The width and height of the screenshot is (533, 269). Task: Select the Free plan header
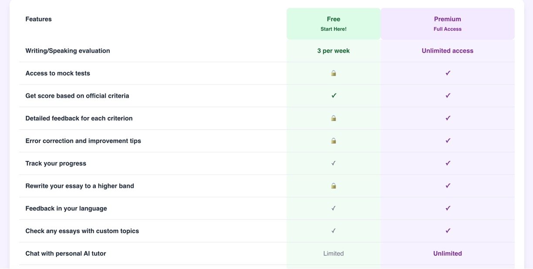pos(334,19)
